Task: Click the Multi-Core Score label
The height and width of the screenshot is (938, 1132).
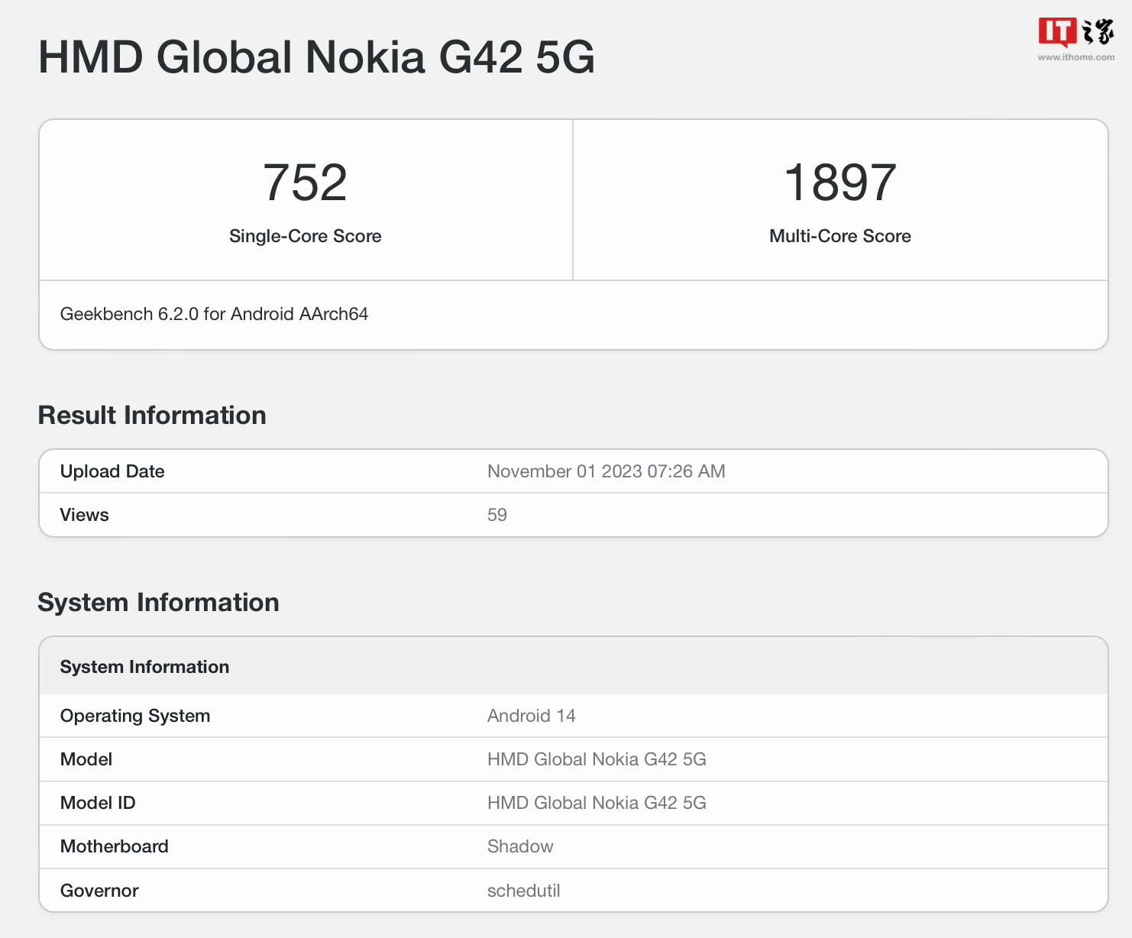Action: [x=839, y=236]
